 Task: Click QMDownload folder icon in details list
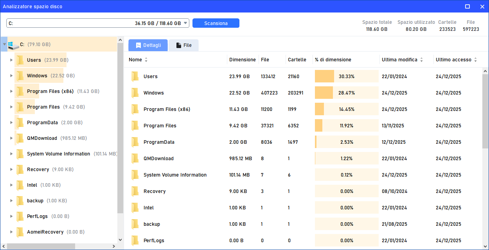click(135, 159)
